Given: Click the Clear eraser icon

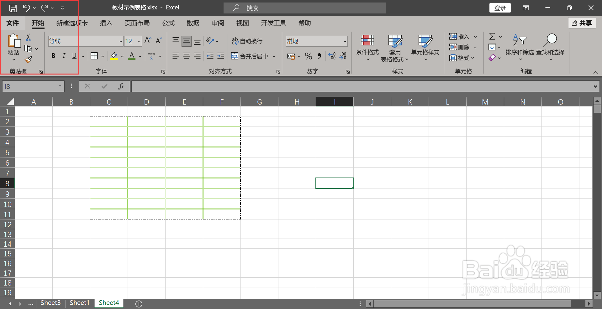Looking at the screenshot, I should click(x=492, y=58).
